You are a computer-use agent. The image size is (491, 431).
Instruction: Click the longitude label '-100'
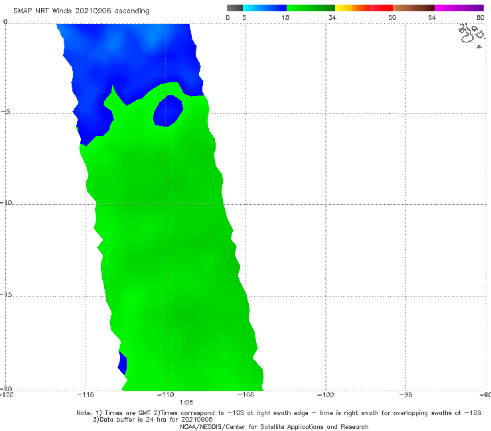click(325, 395)
